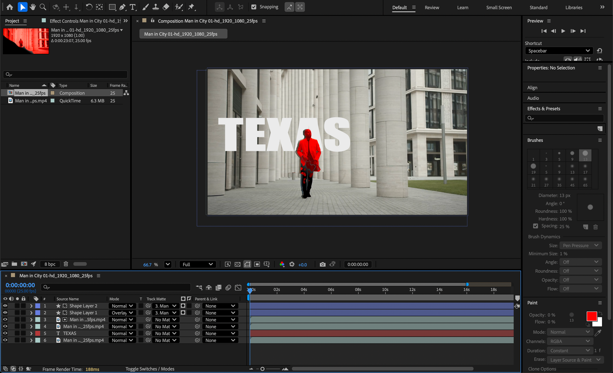Select Man in City mp4 footage item
Image resolution: width=613 pixels, height=373 pixels.
coord(31,101)
